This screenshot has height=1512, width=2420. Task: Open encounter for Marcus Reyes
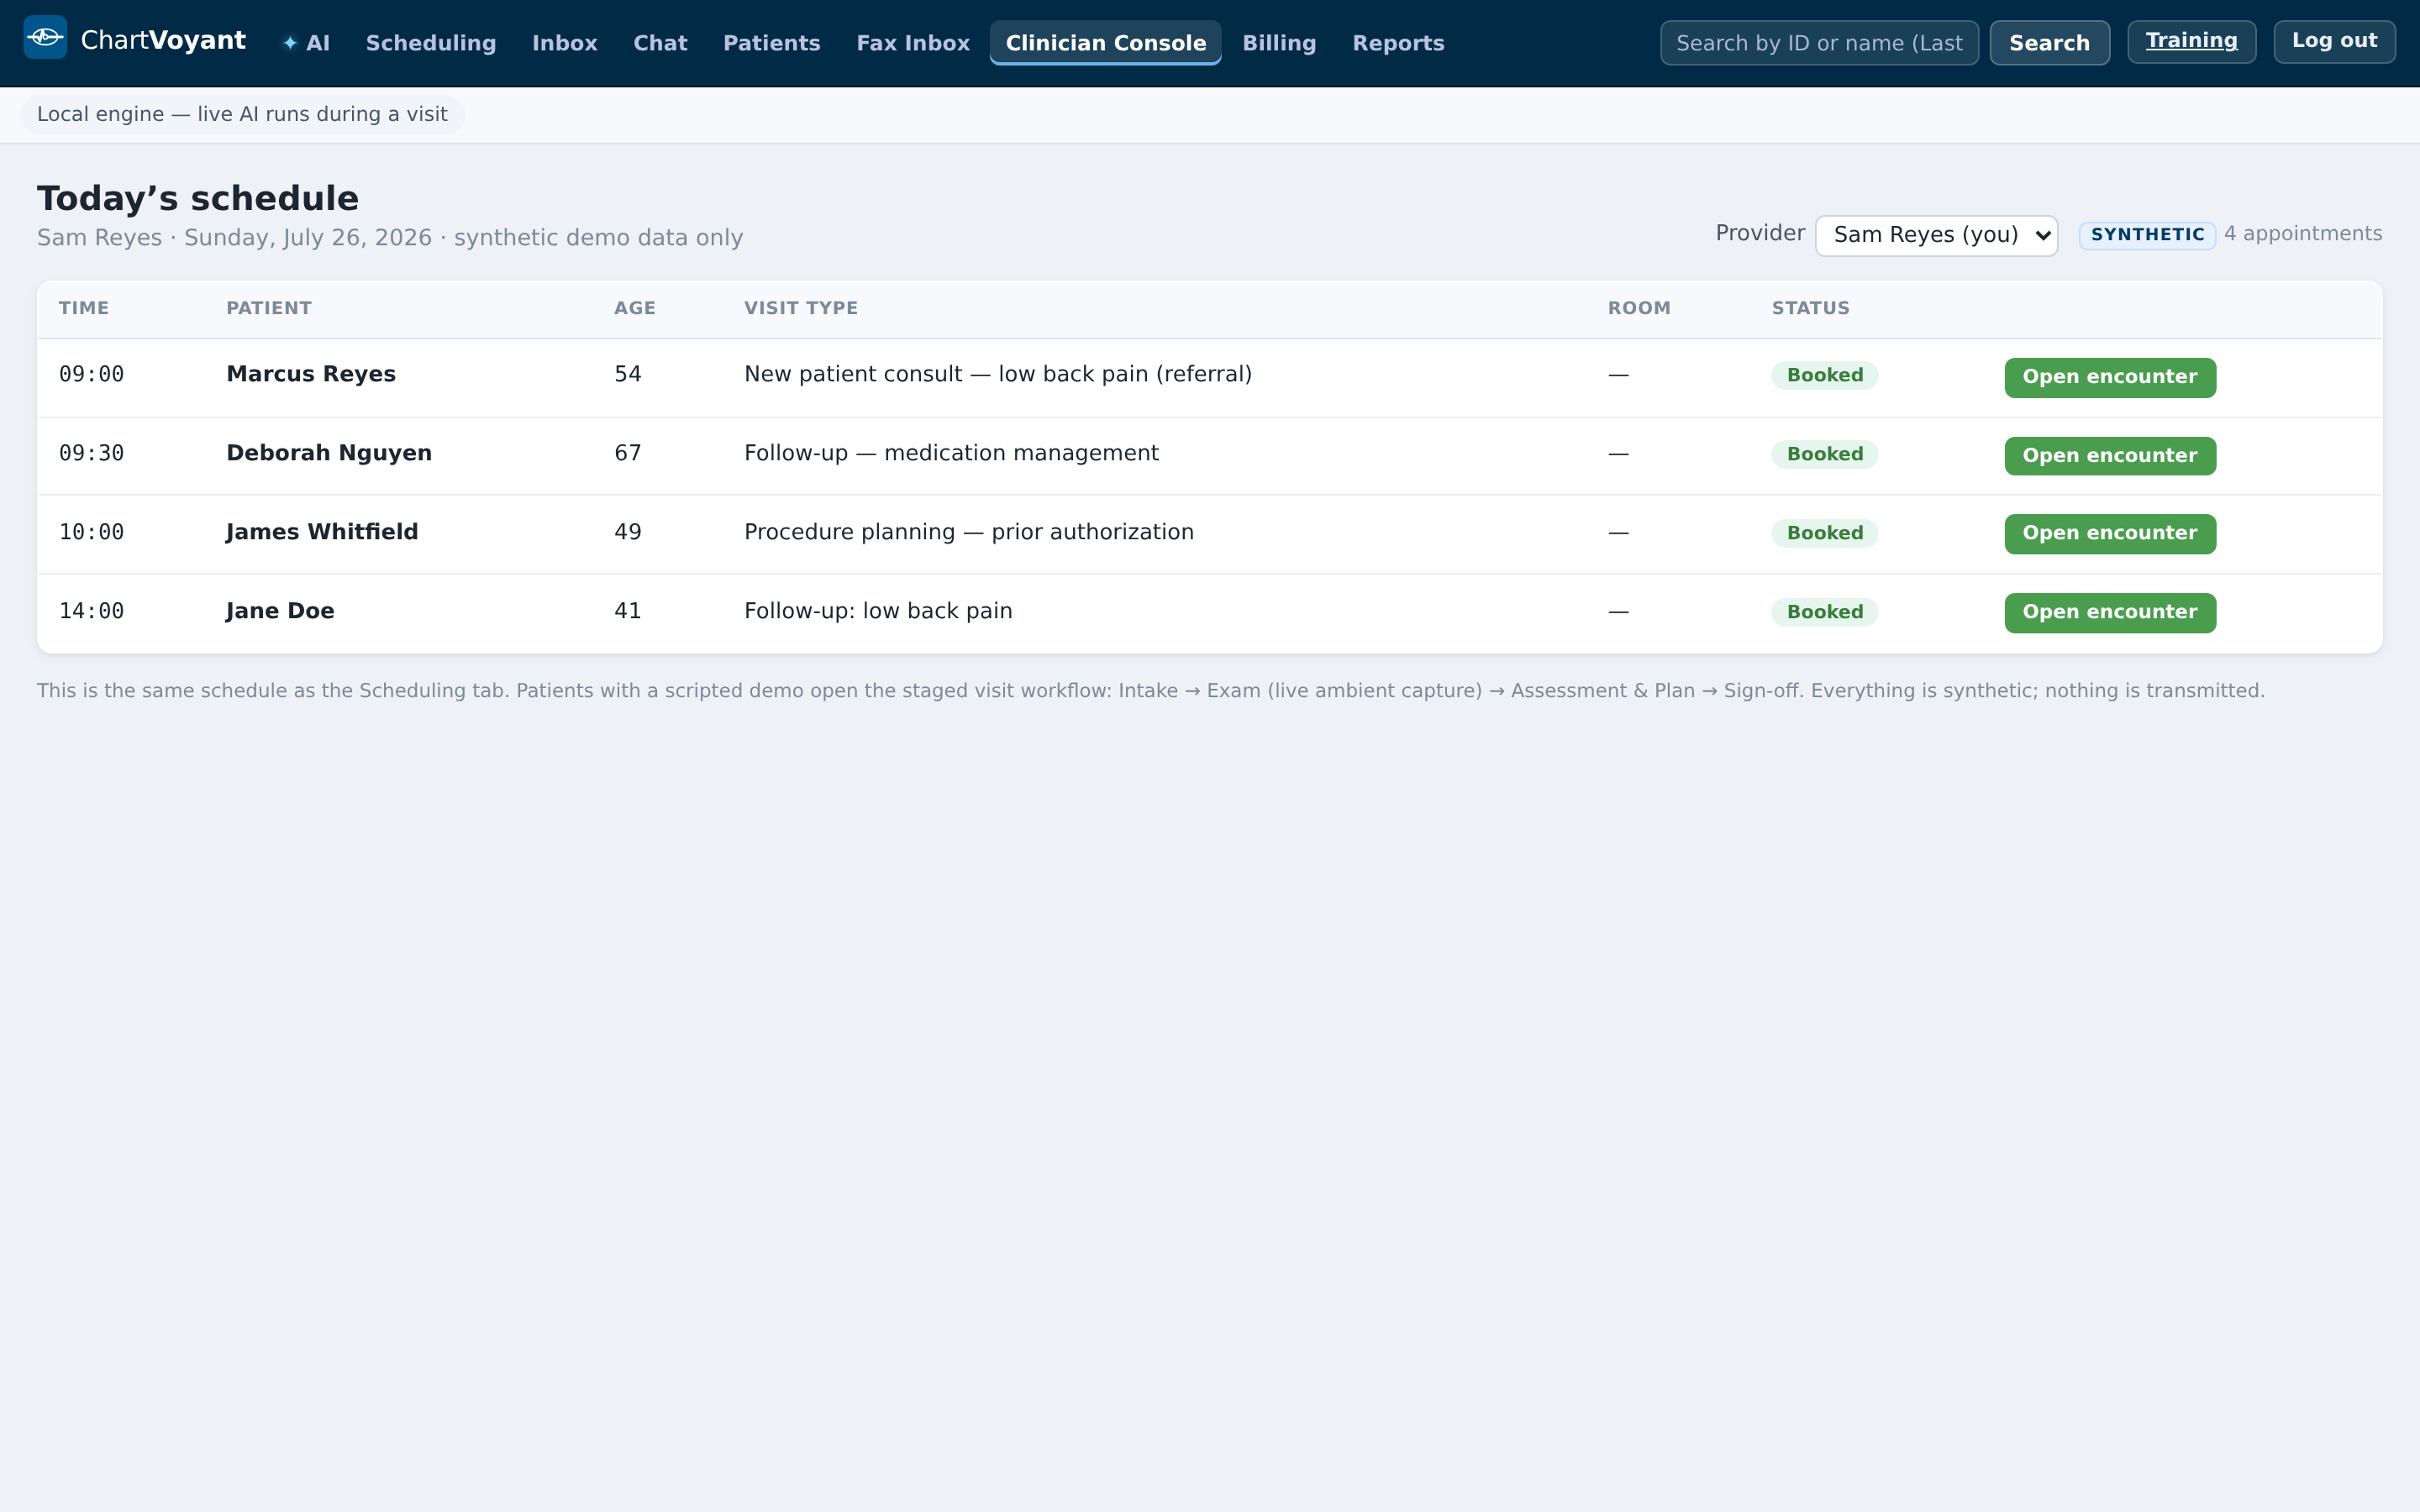(2110, 377)
